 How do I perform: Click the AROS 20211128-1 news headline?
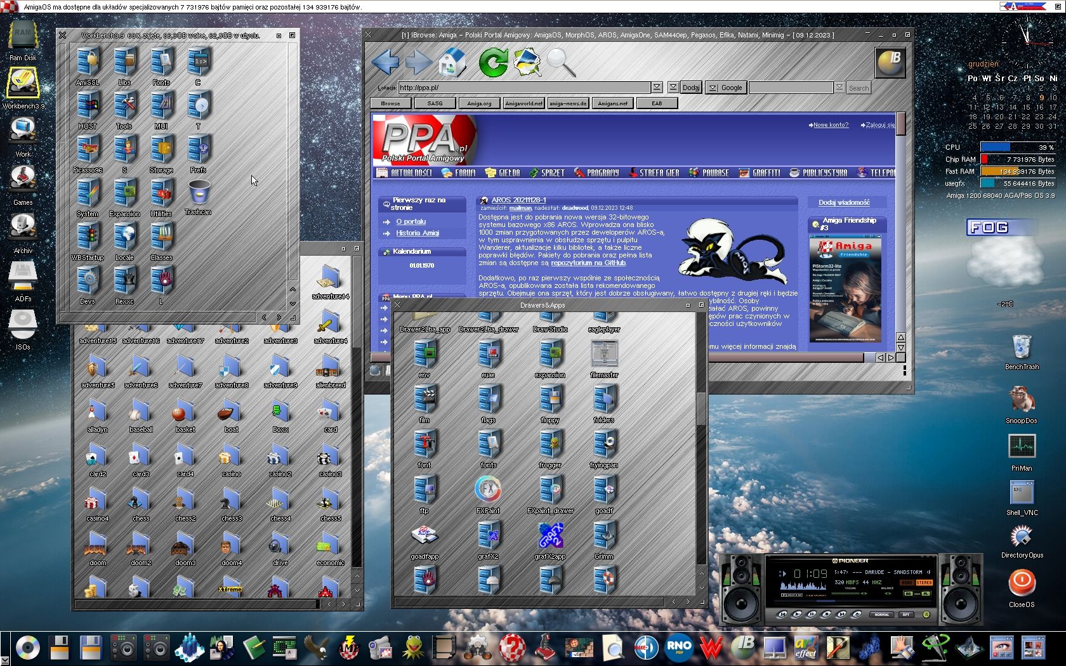point(518,200)
